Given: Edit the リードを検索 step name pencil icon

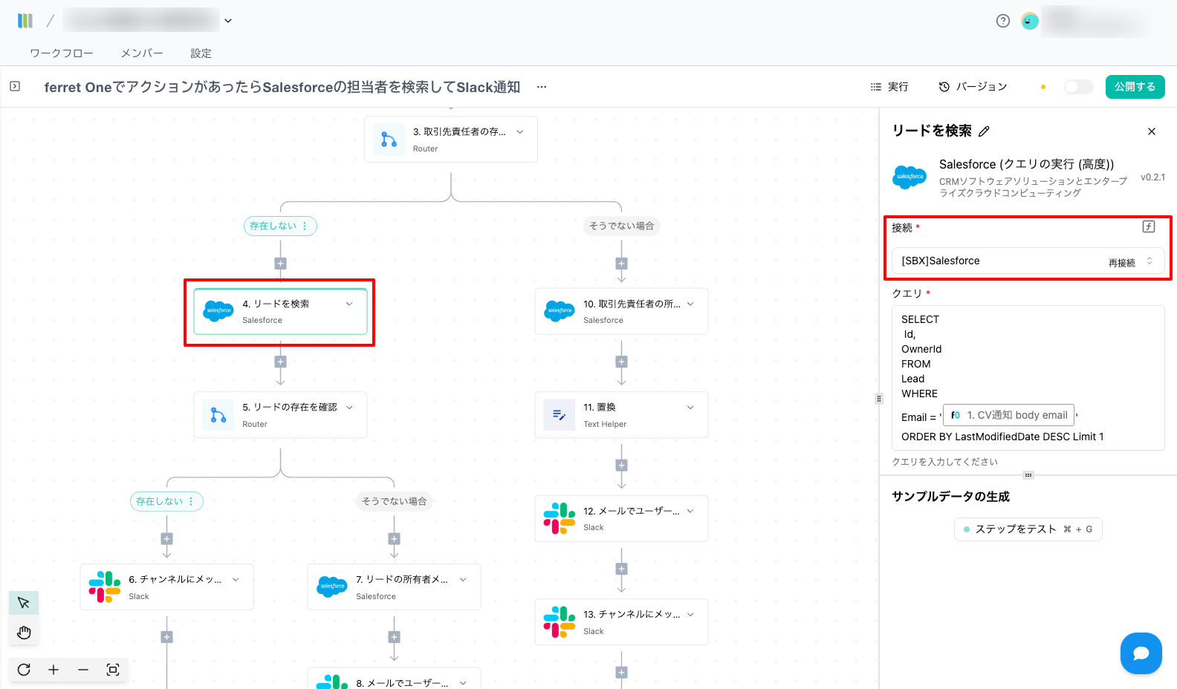Looking at the screenshot, I should tap(984, 131).
